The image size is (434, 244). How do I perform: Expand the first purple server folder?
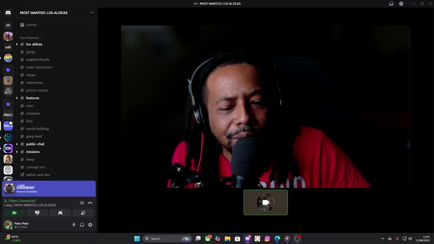[x=8, y=70]
